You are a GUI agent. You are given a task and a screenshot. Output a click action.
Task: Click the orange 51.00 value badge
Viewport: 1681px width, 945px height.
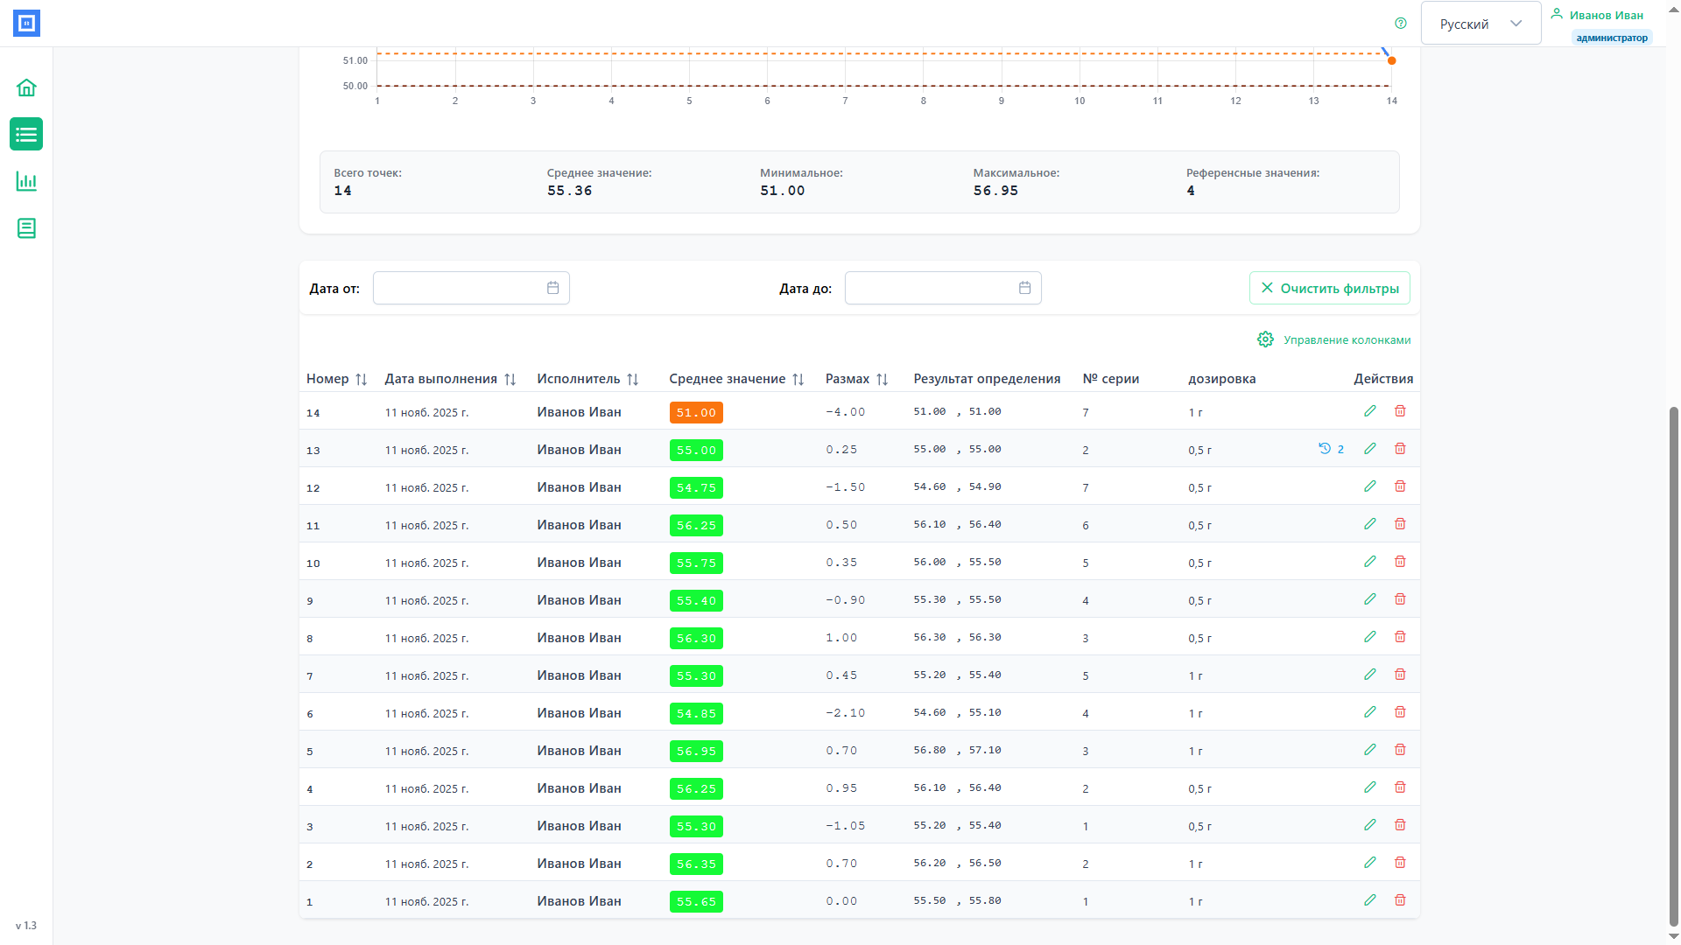pyautogui.click(x=696, y=412)
